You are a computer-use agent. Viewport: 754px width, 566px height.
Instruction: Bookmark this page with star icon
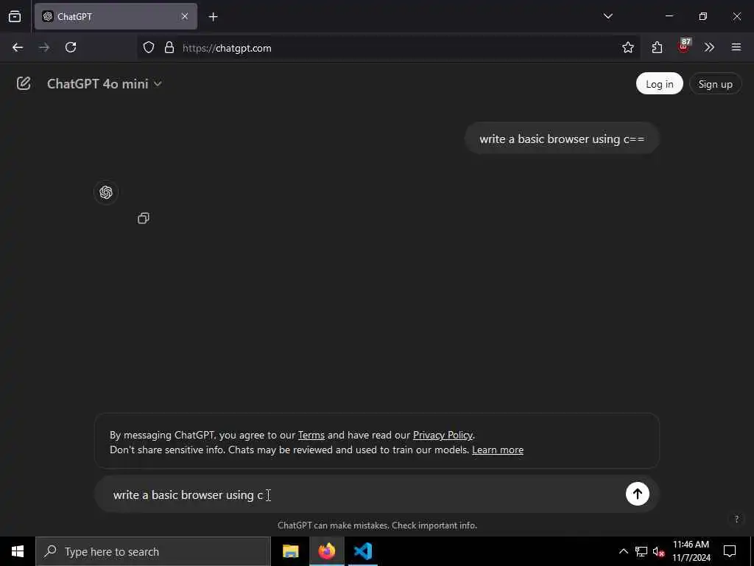(627, 47)
